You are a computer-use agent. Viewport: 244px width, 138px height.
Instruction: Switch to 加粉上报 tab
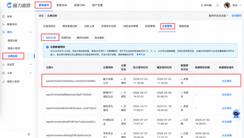coord(89,26)
